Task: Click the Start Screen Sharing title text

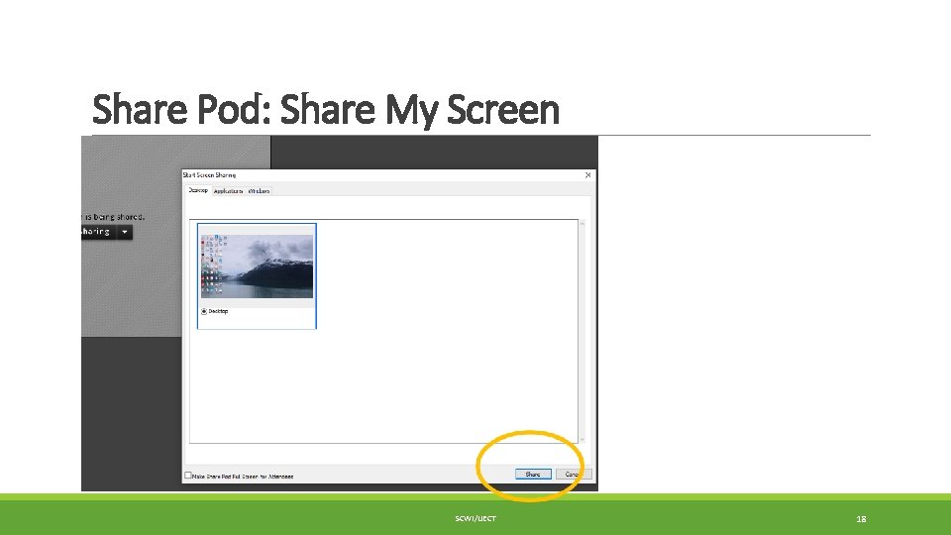Action: point(209,174)
